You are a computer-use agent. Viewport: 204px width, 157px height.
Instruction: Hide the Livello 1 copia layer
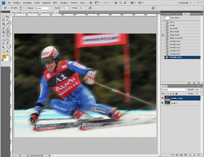(162, 98)
